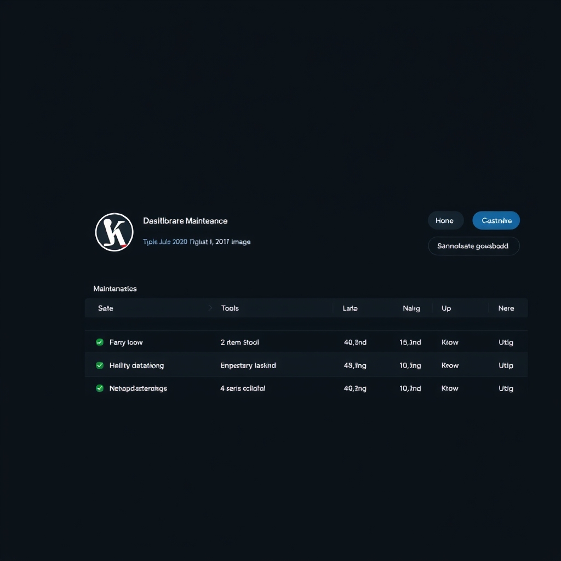Select the Tools column header
The width and height of the screenshot is (561, 561).
tap(230, 308)
